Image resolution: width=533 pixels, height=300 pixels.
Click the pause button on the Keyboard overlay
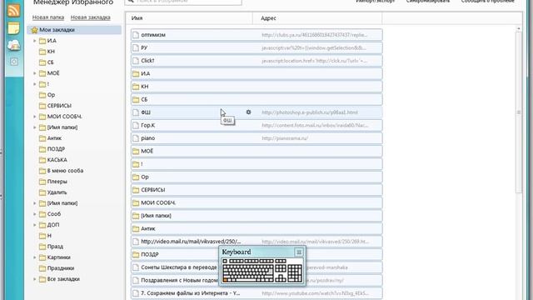pyautogui.click(x=299, y=252)
